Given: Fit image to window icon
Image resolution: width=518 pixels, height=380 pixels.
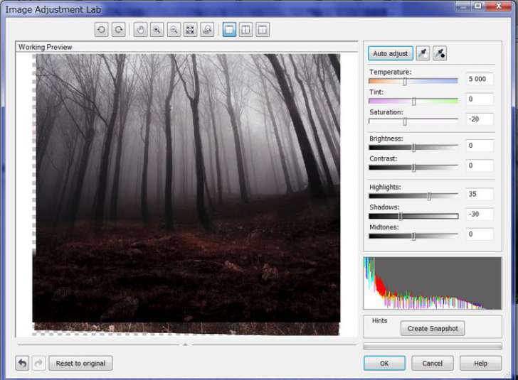Looking at the screenshot, I should pyautogui.click(x=190, y=30).
